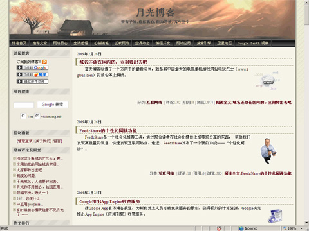Click the Internet zone globe in status bar
Screen dimensions: 309x231
[x=241, y=228]
